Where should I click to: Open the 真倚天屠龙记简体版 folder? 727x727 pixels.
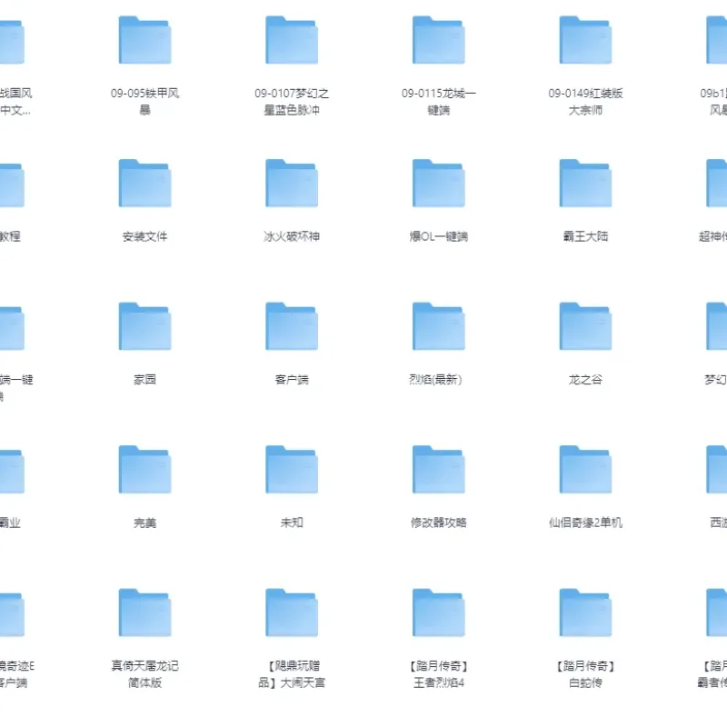pyautogui.click(x=144, y=612)
